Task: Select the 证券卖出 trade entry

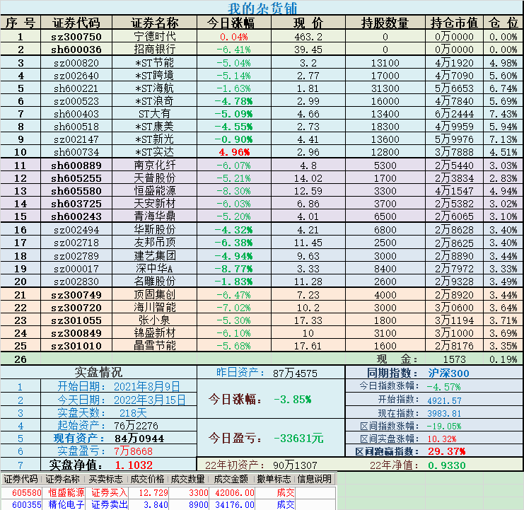Action: point(110,504)
